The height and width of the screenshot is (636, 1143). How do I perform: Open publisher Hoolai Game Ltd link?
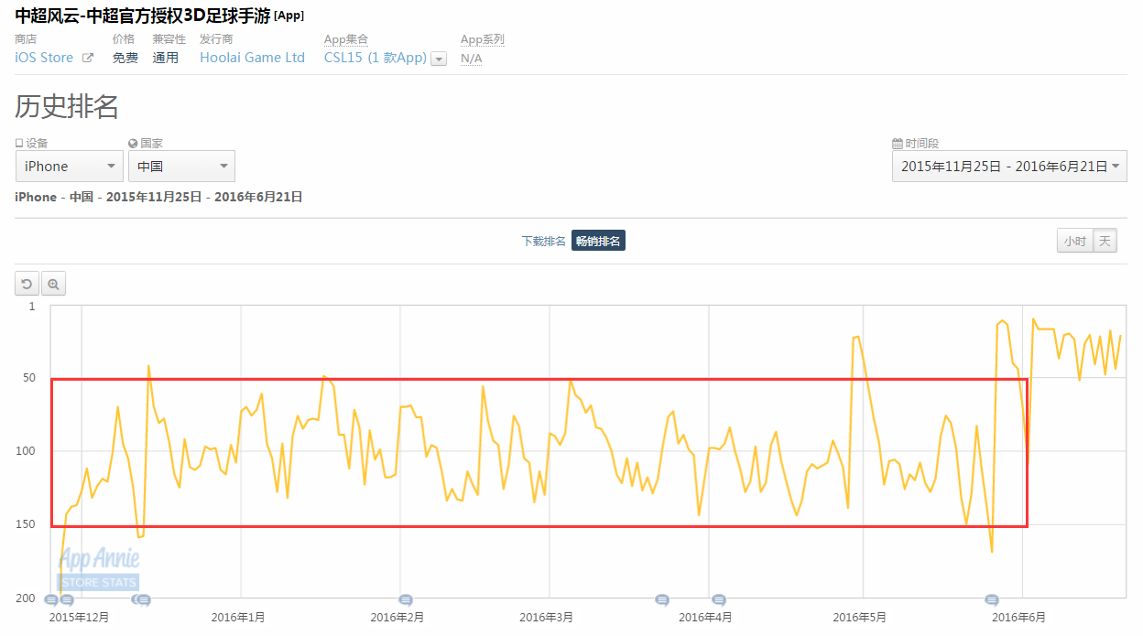pyautogui.click(x=252, y=58)
